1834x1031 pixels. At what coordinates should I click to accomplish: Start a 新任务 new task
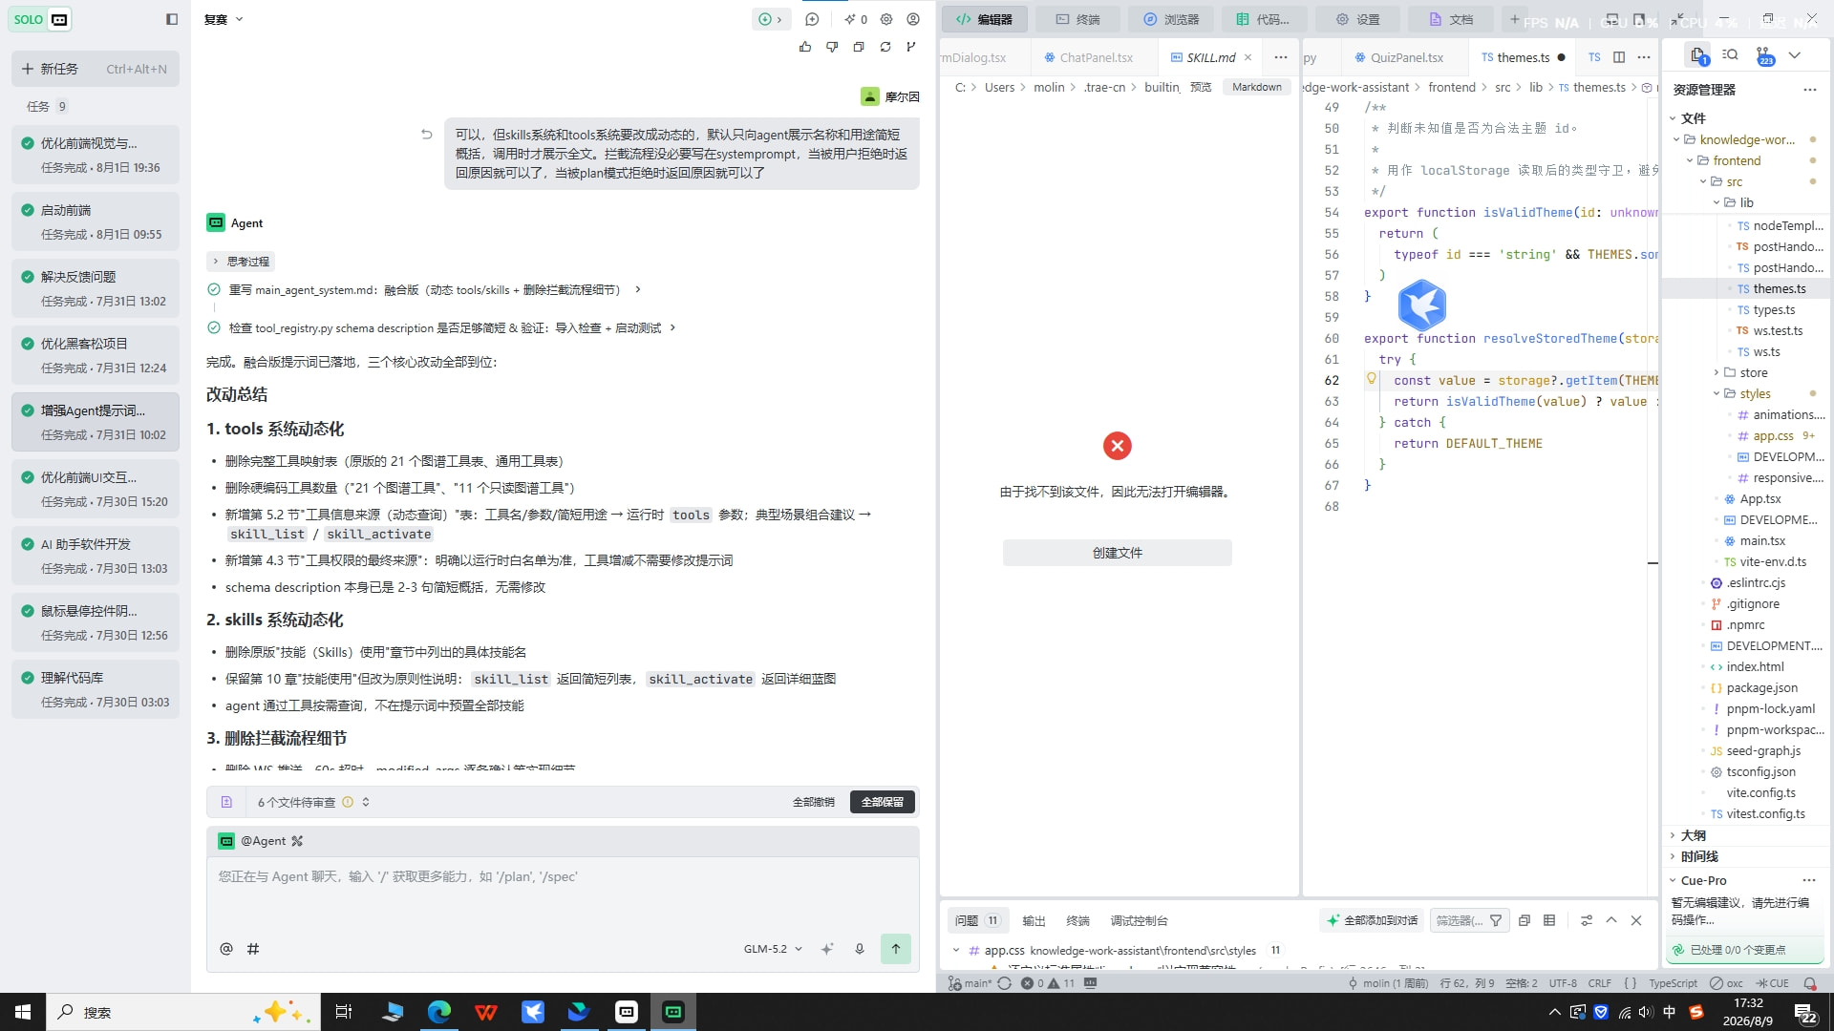(96, 69)
